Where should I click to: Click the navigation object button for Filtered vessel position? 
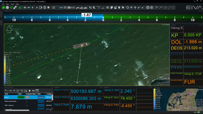tap(27, 101)
